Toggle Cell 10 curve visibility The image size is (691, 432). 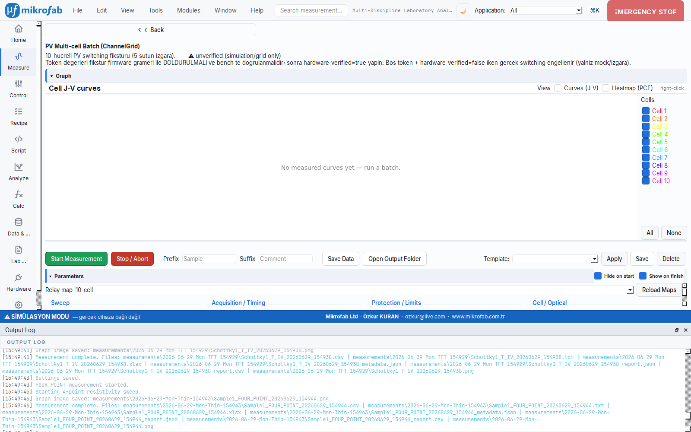[x=646, y=181]
